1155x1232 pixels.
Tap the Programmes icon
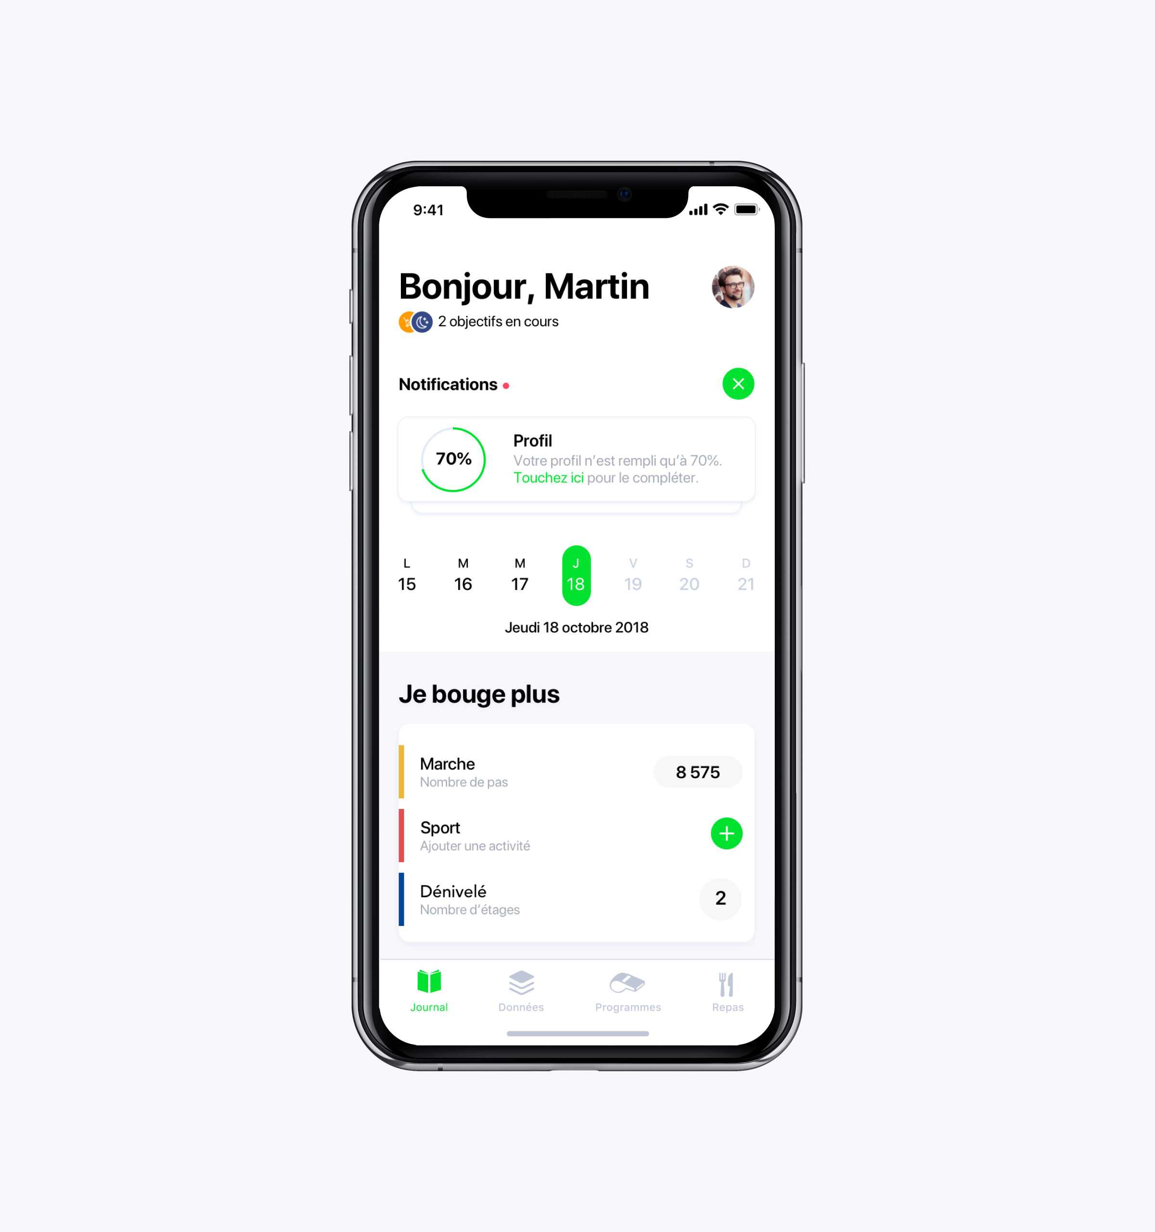(628, 986)
